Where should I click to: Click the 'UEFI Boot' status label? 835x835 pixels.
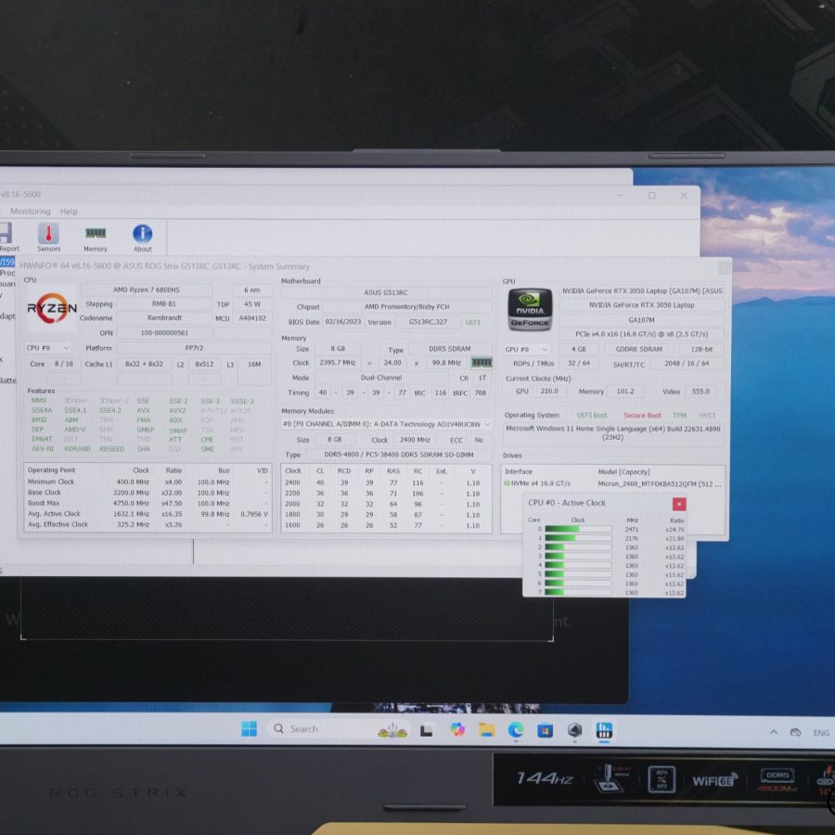coord(592,416)
